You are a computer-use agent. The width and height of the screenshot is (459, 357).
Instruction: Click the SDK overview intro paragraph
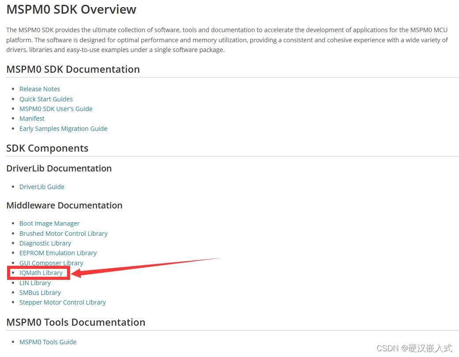pyautogui.click(x=227, y=40)
